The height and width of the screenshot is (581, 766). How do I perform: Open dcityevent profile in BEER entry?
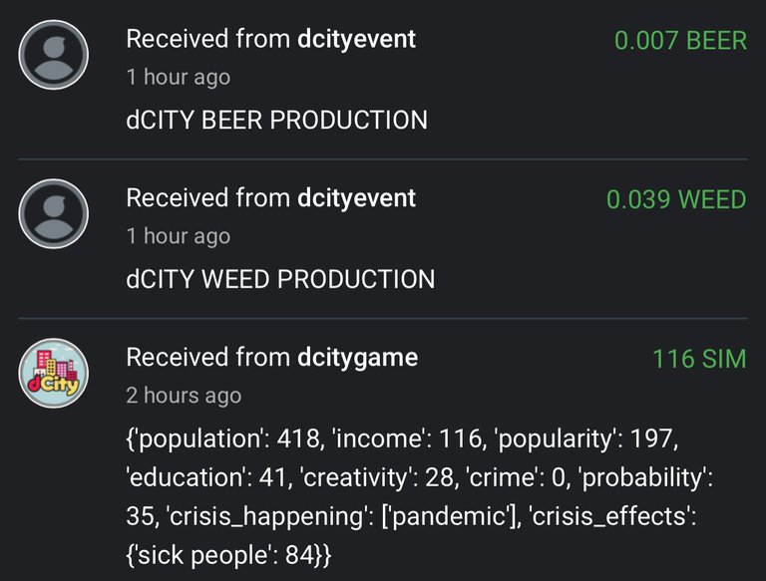356,39
